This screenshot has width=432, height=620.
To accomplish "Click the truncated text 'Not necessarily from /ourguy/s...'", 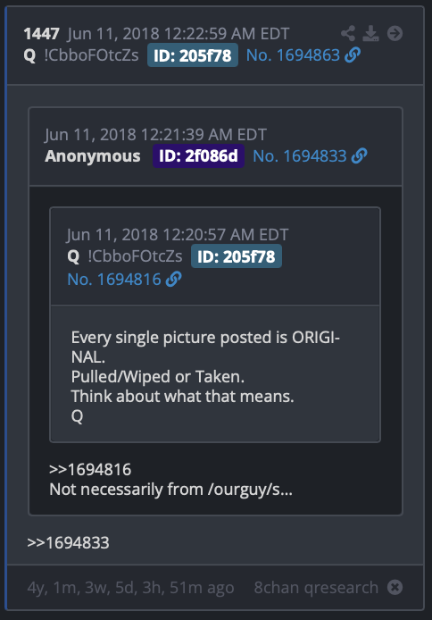I will (171, 490).
